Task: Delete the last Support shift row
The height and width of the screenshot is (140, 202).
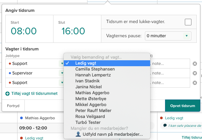Action: (x=195, y=83)
